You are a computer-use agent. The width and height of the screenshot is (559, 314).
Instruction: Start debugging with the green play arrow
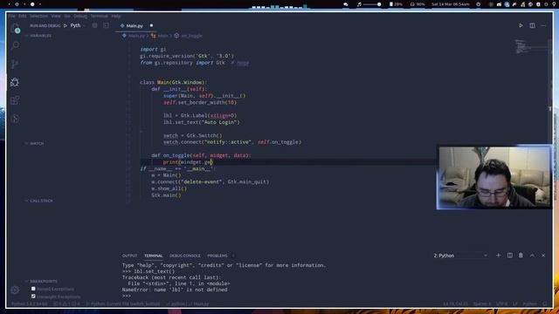(66, 25)
